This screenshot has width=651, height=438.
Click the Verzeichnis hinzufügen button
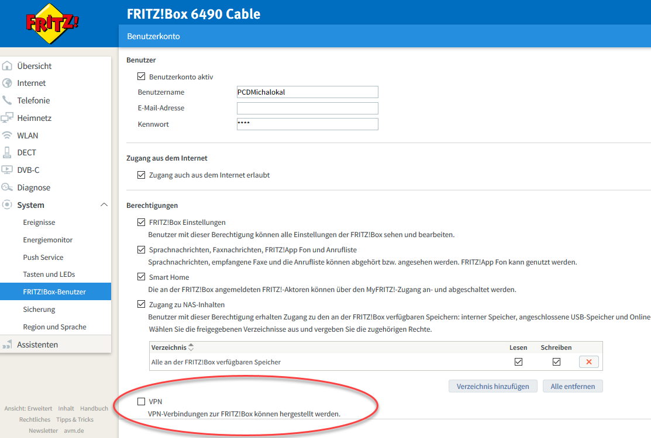pyautogui.click(x=493, y=386)
